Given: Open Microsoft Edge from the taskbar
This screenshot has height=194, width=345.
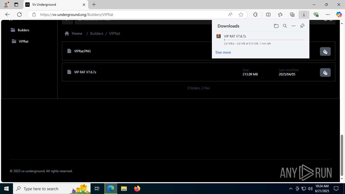Looking at the screenshot, I should 111,189.
